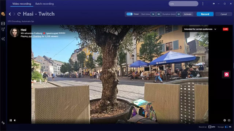Click the blue Record button

[x=205, y=14]
